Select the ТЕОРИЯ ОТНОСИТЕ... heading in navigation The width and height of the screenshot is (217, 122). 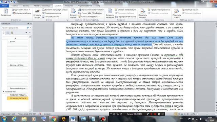coord(18,98)
